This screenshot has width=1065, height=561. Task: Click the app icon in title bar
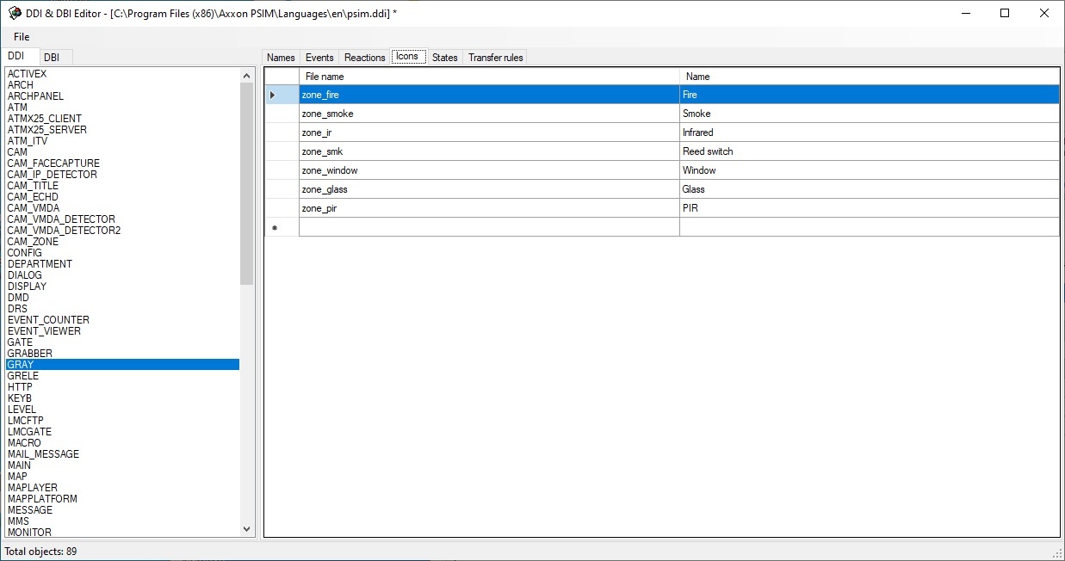pos(14,13)
